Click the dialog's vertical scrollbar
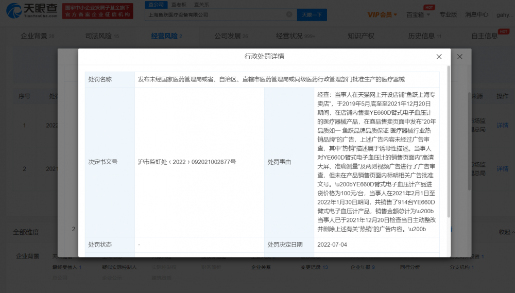The height and width of the screenshot is (293, 515). coord(449,141)
